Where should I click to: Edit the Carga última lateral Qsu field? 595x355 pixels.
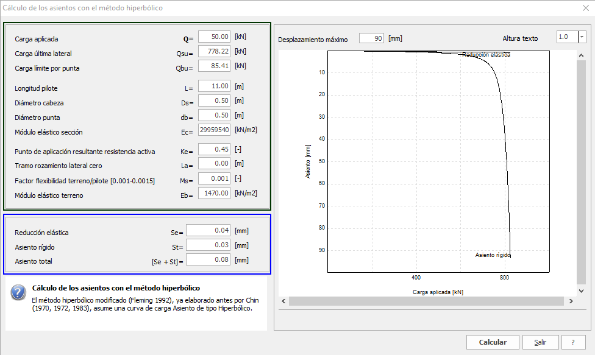tap(214, 51)
